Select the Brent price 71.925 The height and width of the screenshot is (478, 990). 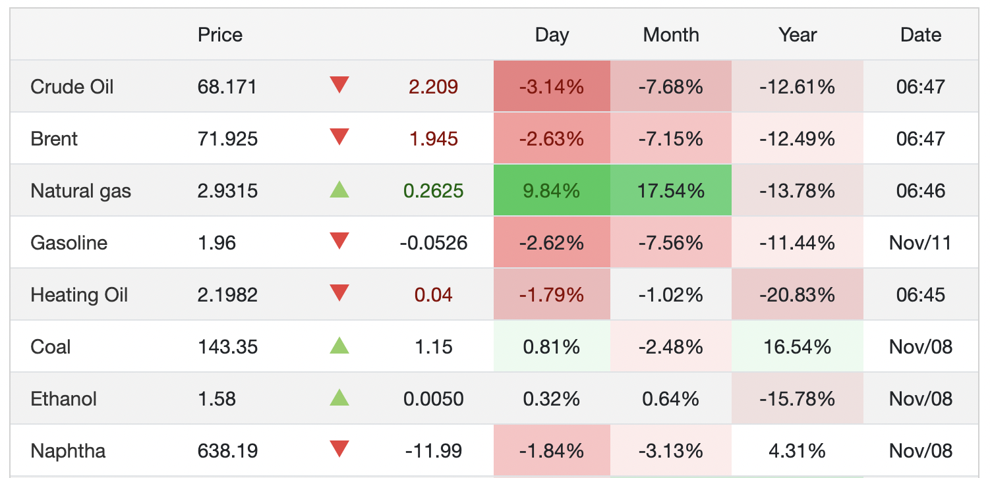pyautogui.click(x=227, y=139)
